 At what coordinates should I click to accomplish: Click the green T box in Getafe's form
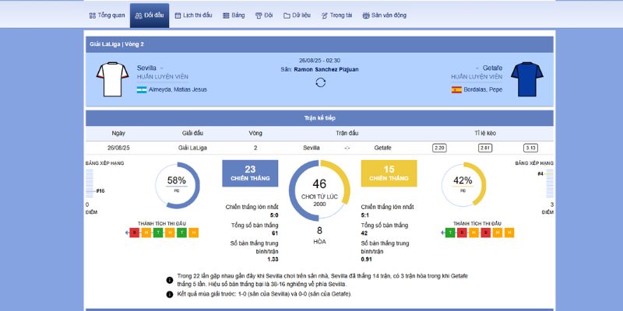click(x=450, y=232)
